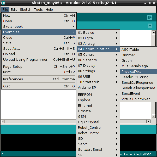Image resolution: width=157 pixels, height=157 pixels.
Task: Expand the Ethernet library examples
Action: point(98,105)
